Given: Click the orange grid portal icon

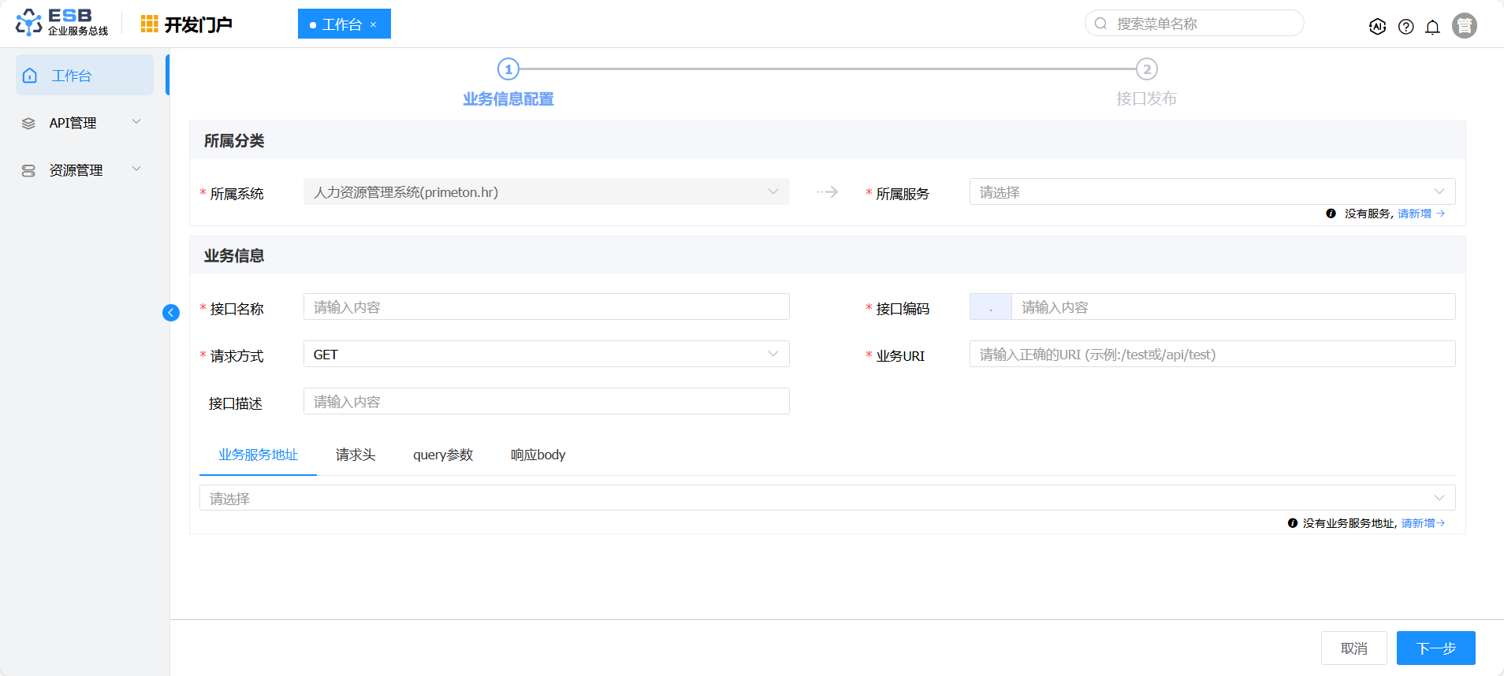Looking at the screenshot, I should click(149, 24).
